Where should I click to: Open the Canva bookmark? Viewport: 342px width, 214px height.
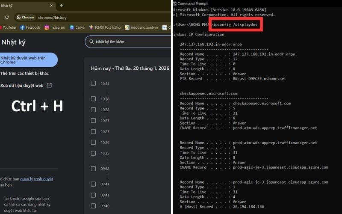coord(77,27)
